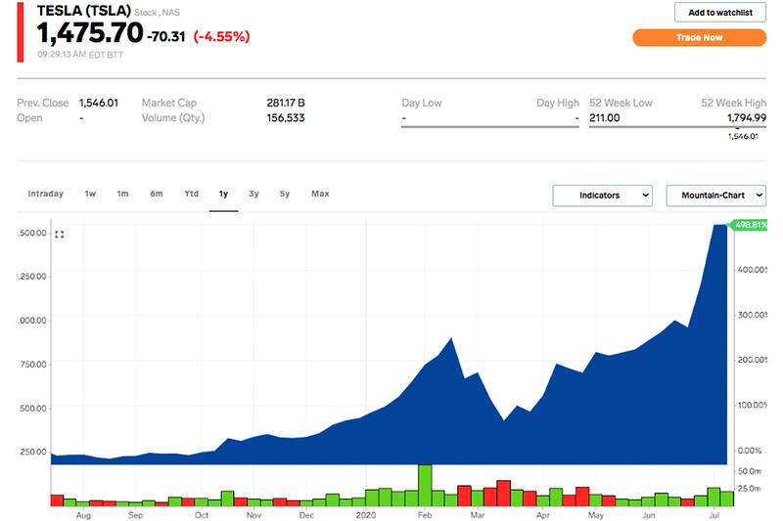Switch chart to Intraday view
783x521 pixels.
point(45,194)
